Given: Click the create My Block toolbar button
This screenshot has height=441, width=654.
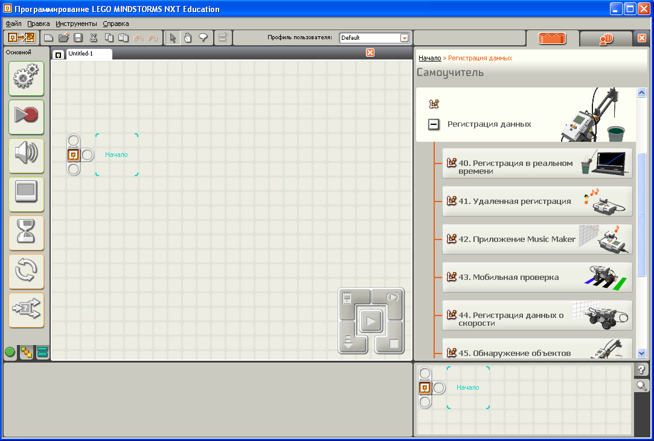Looking at the screenshot, I should 223,38.
